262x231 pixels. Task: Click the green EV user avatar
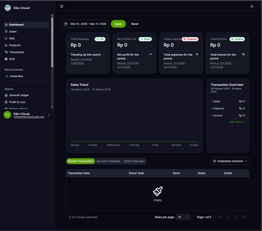(7, 115)
